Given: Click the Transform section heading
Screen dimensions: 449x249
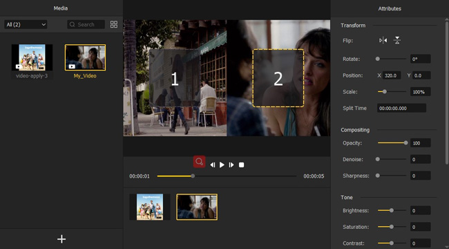Looking at the screenshot, I should pyautogui.click(x=353, y=26).
